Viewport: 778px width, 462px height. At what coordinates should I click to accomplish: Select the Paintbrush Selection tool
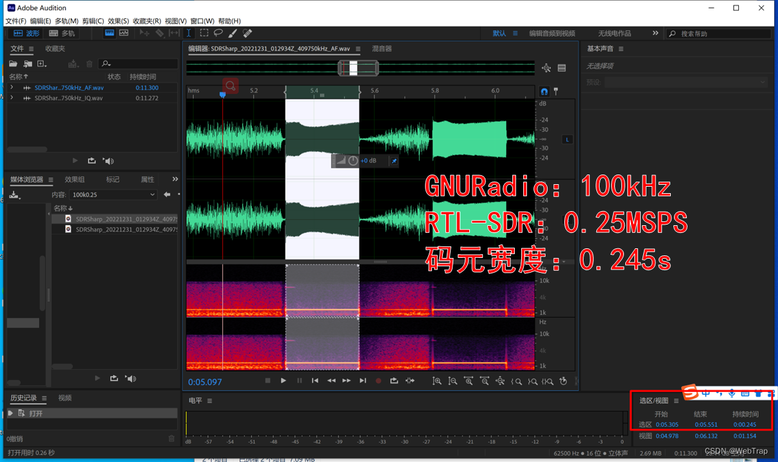(x=232, y=33)
